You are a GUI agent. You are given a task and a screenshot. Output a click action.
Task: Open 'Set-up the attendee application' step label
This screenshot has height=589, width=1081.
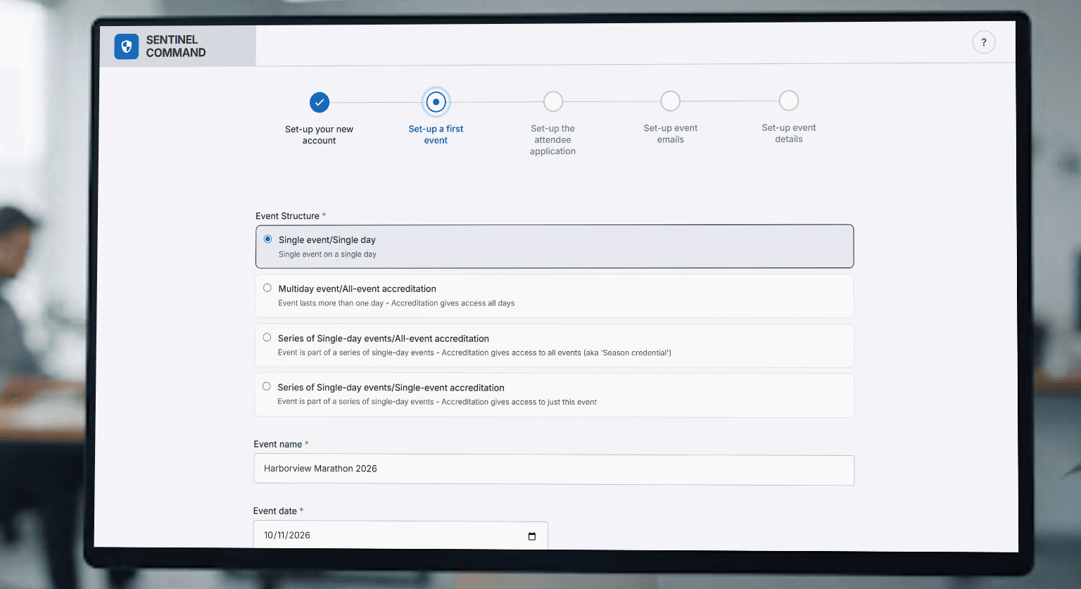pyautogui.click(x=553, y=140)
